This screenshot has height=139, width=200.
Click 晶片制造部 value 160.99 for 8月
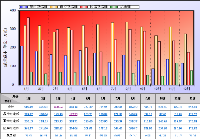click(x=133, y=114)
